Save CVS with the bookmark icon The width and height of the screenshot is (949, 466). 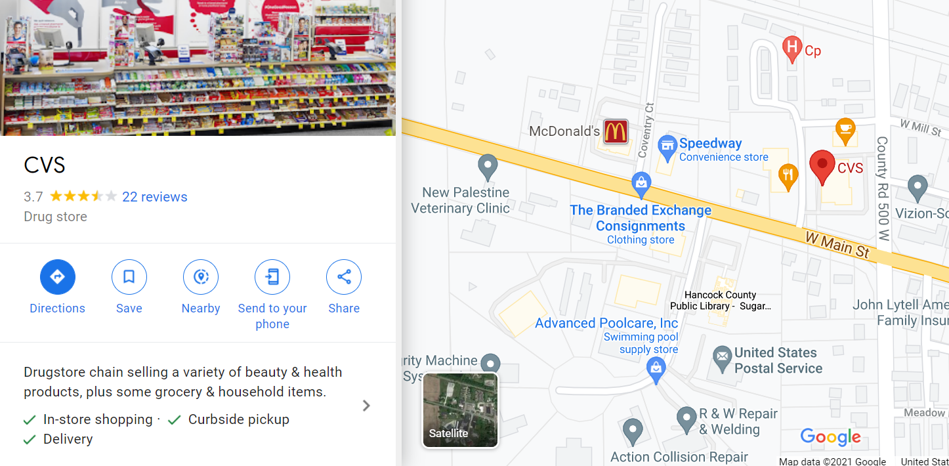coord(129,277)
